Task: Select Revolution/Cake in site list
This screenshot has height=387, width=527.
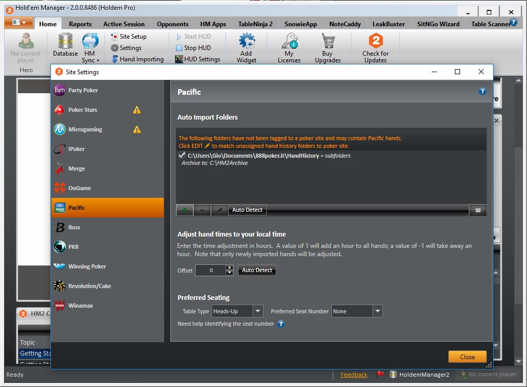Action: pyautogui.click(x=108, y=286)
